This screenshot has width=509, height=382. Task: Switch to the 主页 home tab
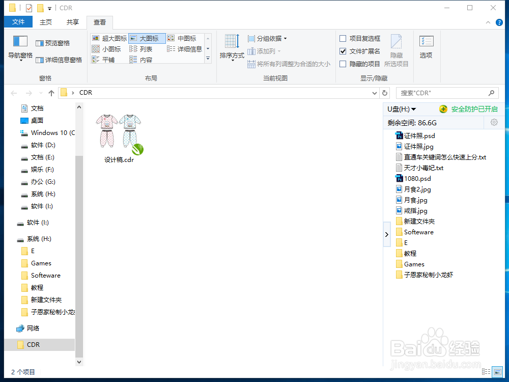click(46, 22)
